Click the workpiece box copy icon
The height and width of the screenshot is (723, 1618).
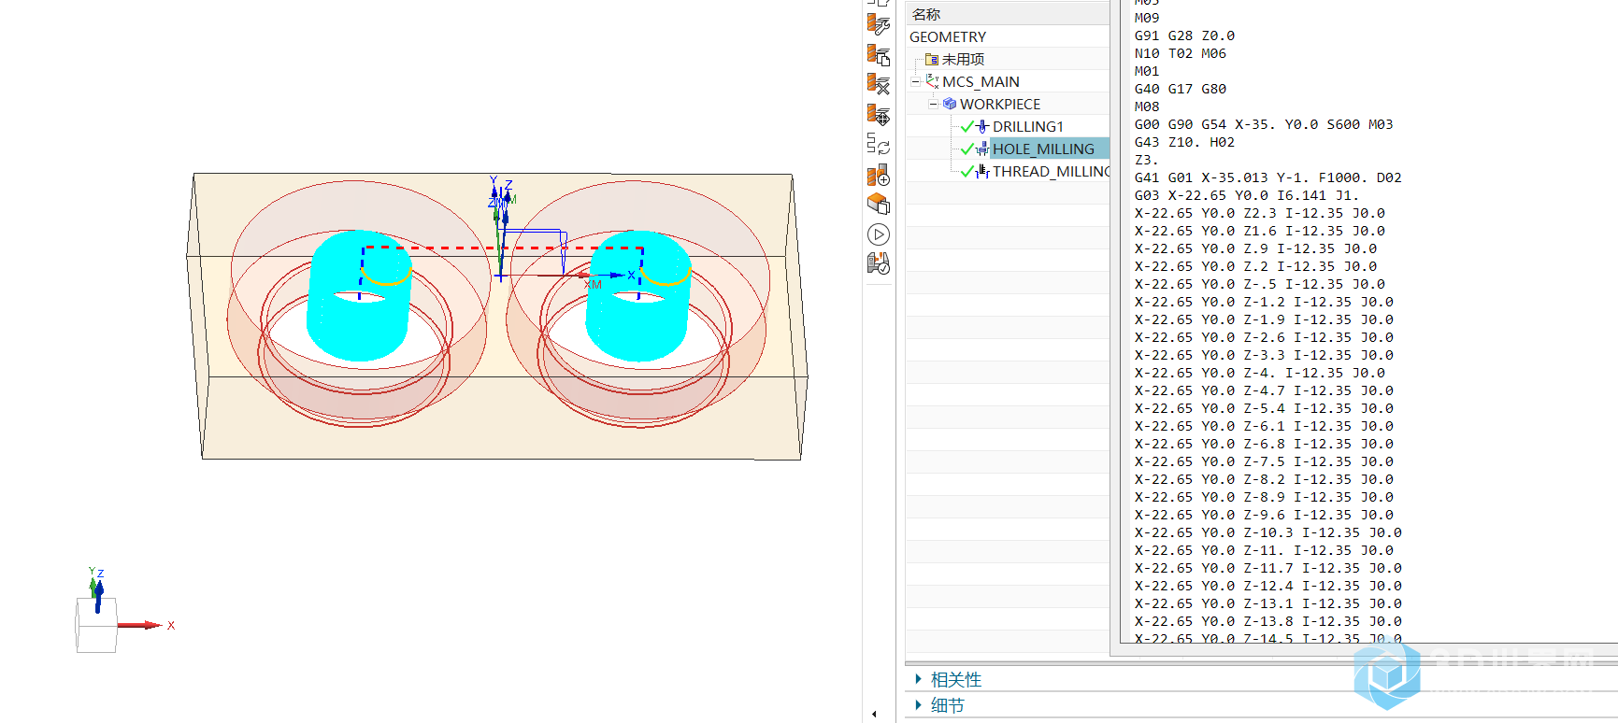click(x=878, y=204)
